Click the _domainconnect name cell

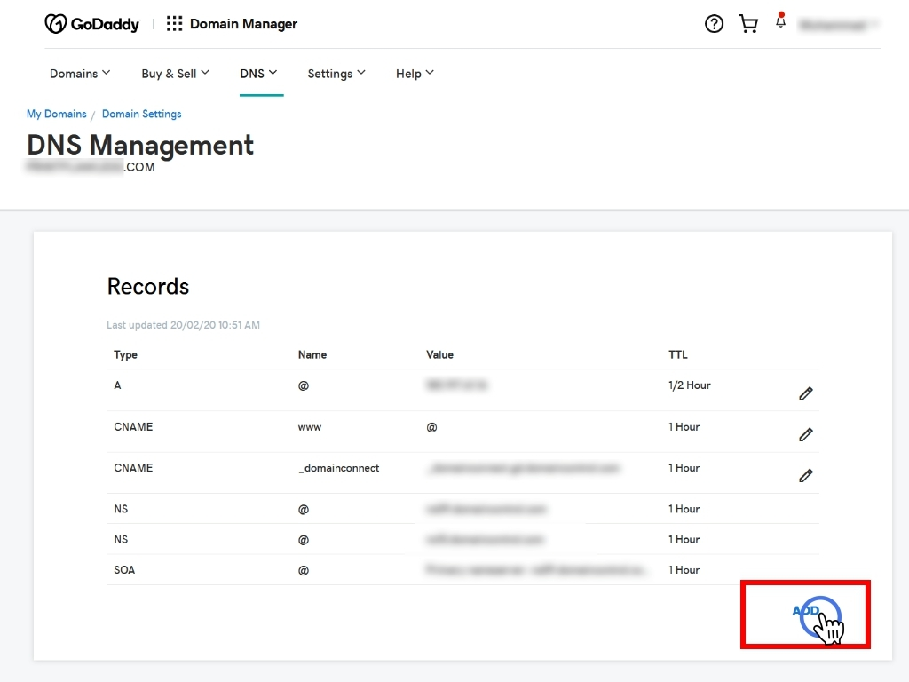click(338, 468)
